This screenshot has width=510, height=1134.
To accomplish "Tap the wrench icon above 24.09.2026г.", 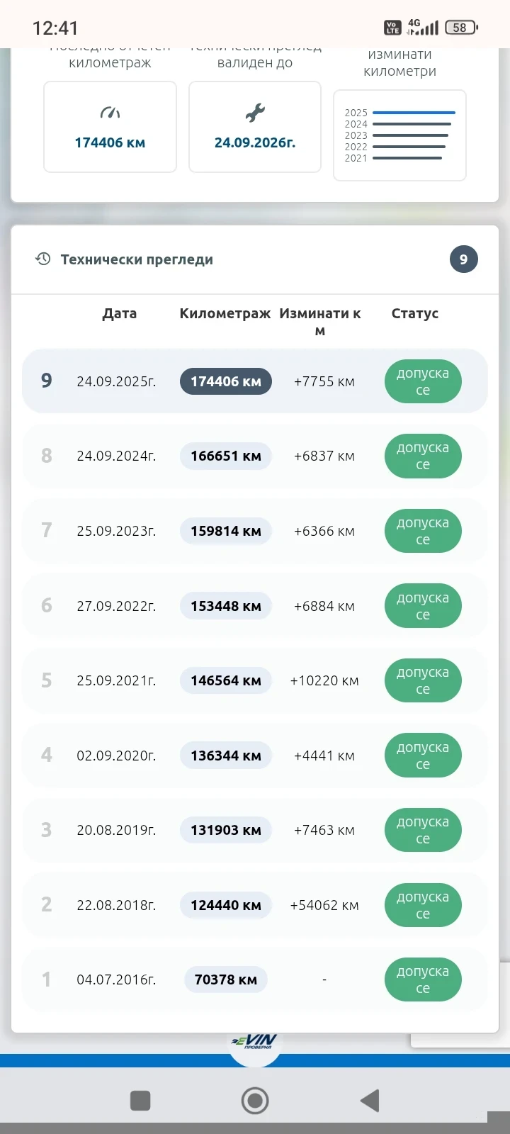I will 255,113.
